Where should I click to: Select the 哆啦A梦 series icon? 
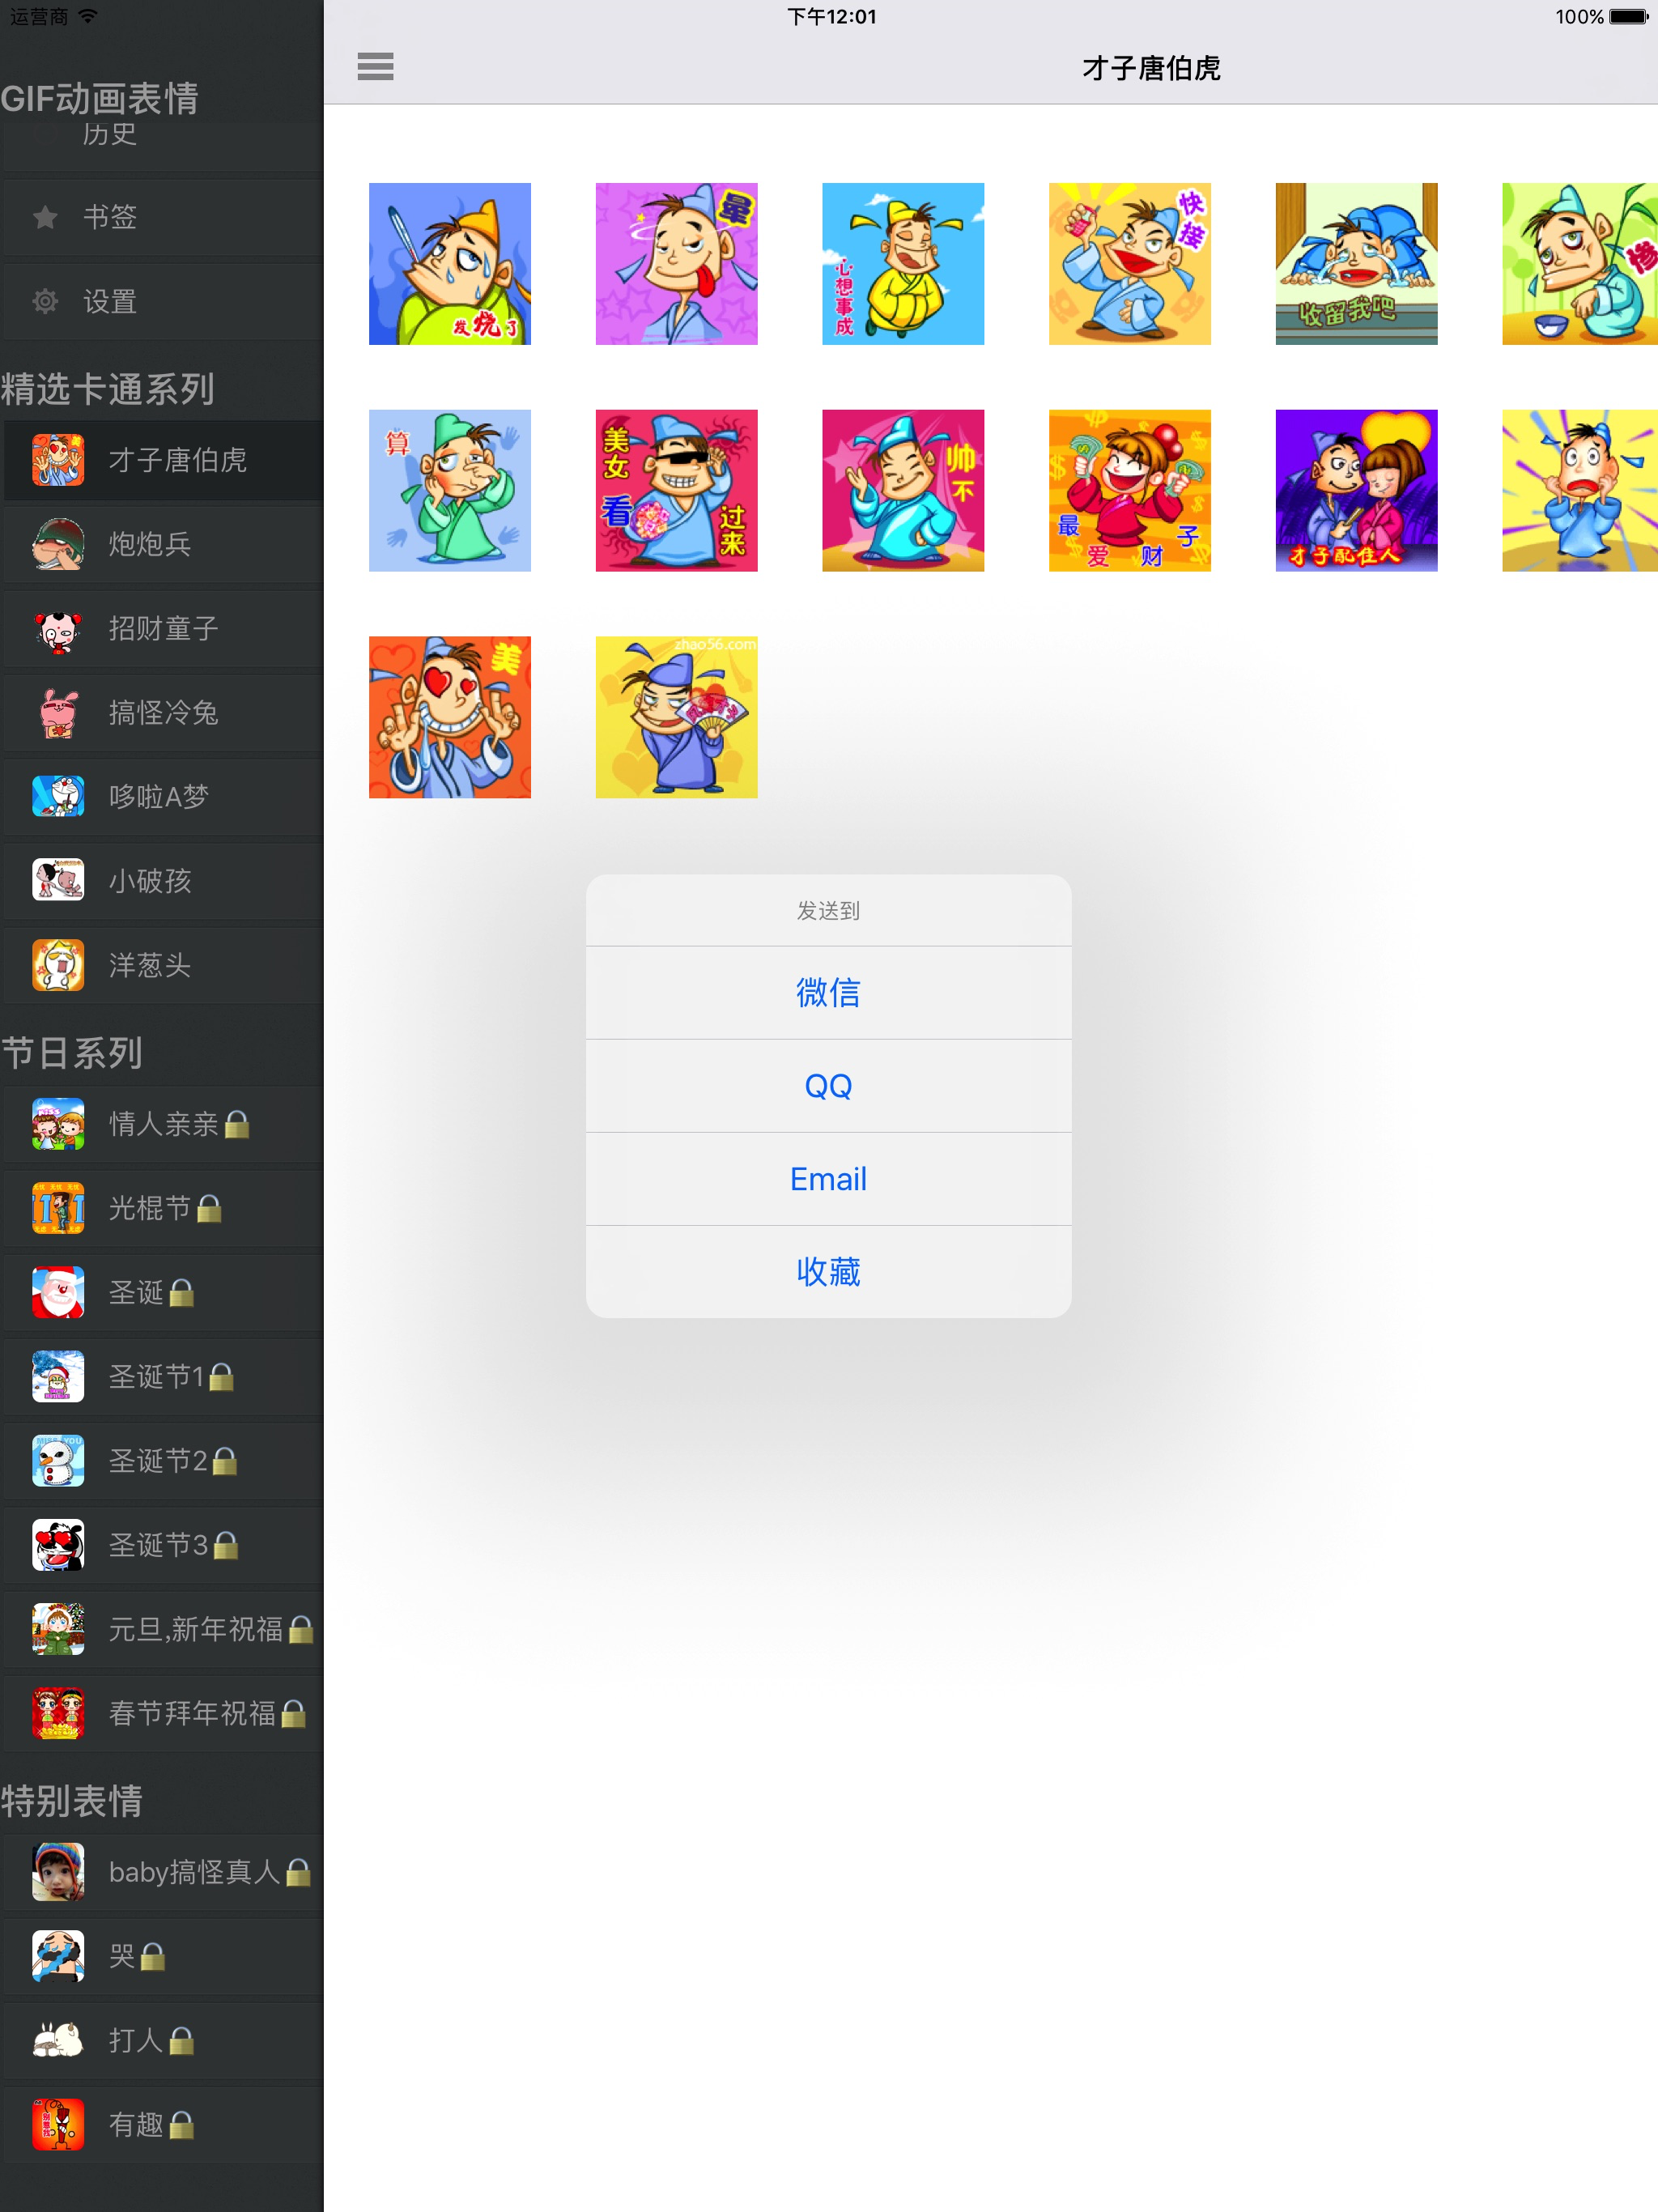58,797
